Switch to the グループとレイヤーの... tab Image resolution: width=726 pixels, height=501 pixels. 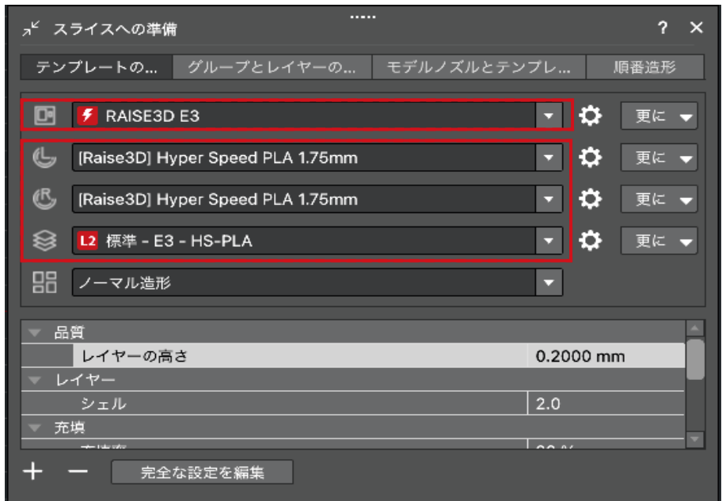point(272,67)
